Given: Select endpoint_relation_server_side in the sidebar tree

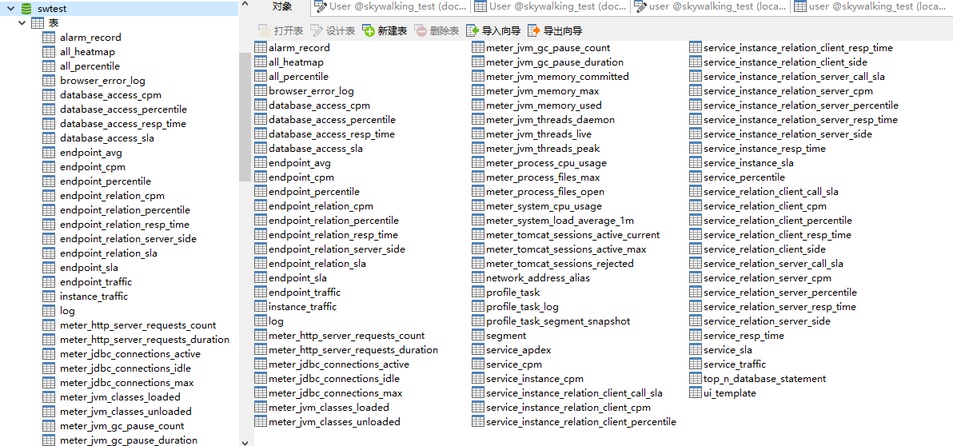Looking at the screenshot, I should [128, 239].
